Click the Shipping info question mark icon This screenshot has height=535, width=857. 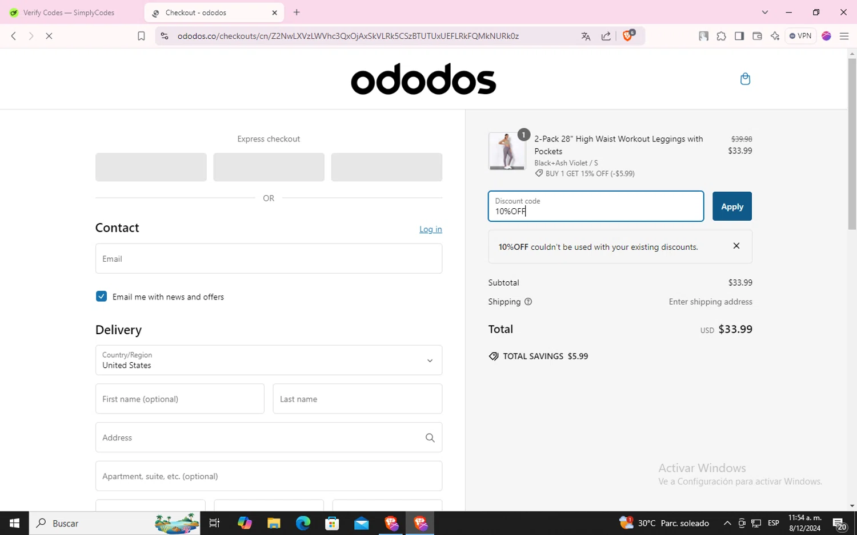click(x=528, y=302)
